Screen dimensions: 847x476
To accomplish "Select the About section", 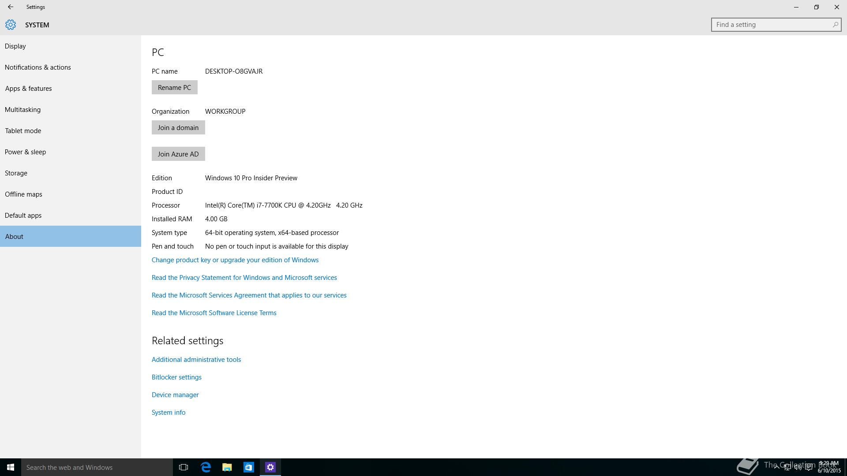I will (71, 236).
